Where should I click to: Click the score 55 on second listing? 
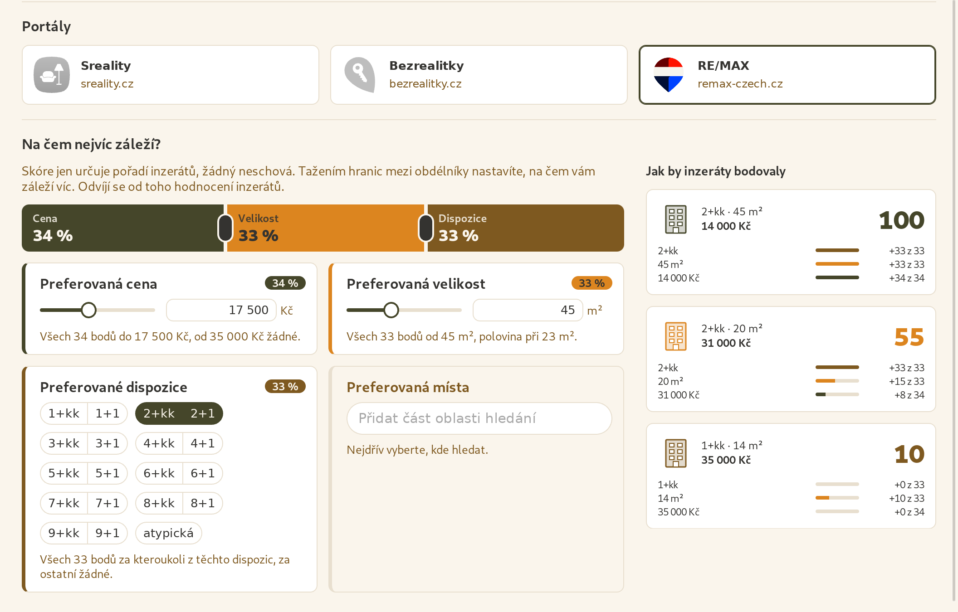[x=909, y=337]
